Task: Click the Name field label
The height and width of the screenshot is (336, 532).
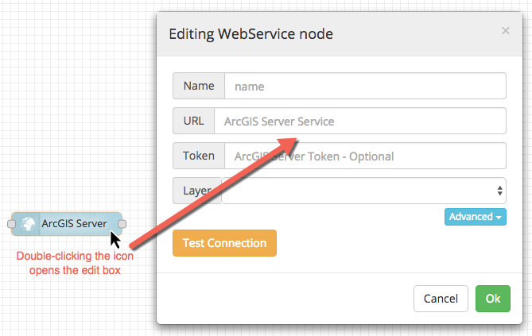Action: coord(199,86)
